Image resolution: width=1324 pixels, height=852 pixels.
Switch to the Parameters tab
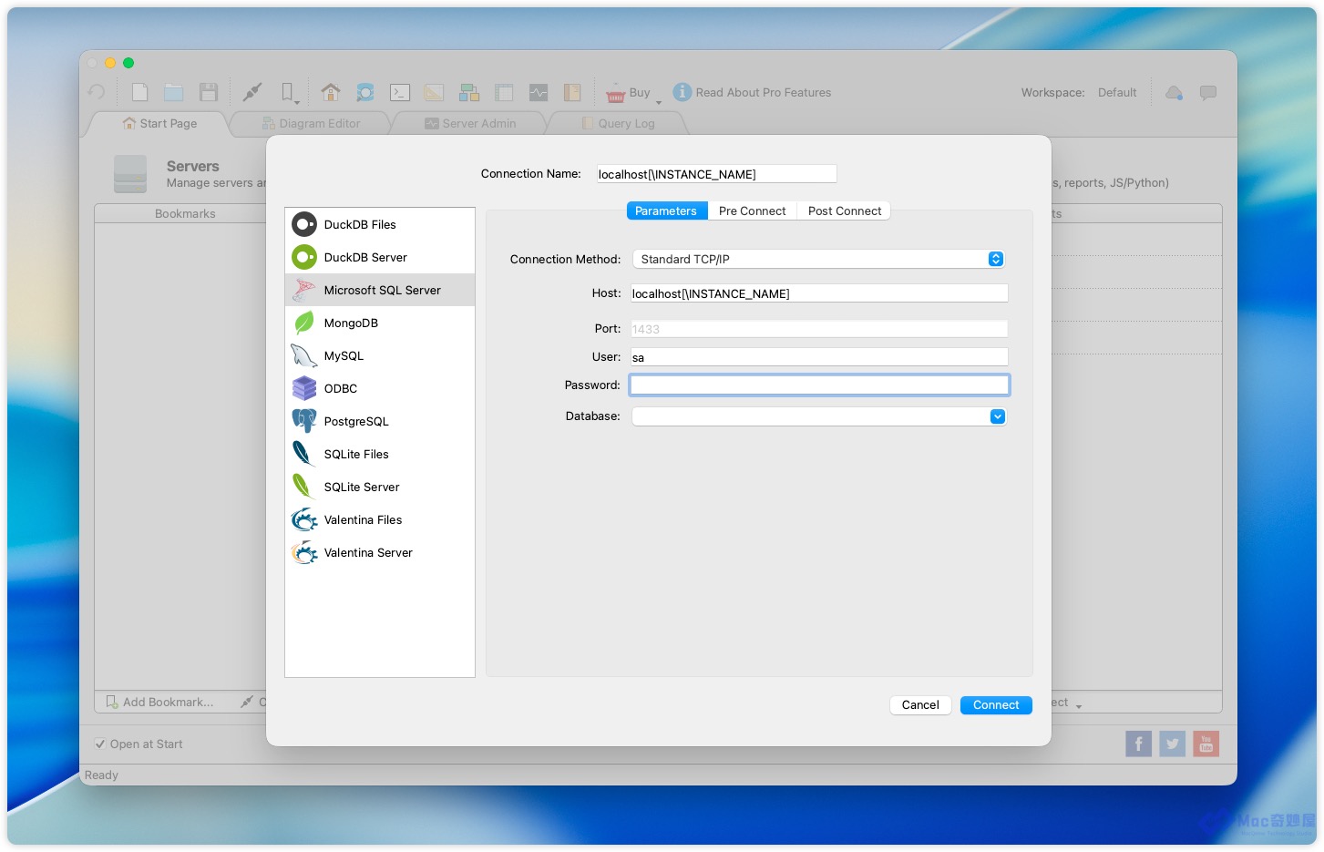click(666, 210)
